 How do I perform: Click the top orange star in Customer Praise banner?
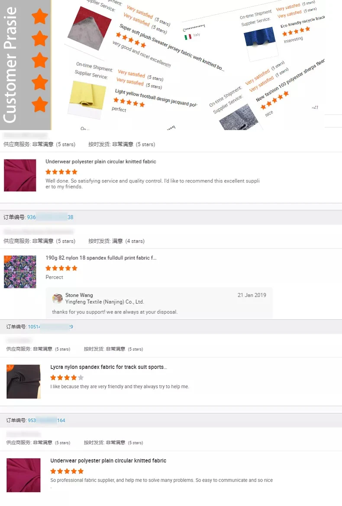click(x=40, y=16)
